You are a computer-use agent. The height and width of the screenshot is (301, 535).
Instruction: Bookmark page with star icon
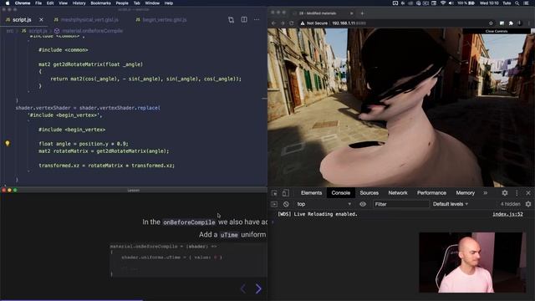click(x=491, y=23)
